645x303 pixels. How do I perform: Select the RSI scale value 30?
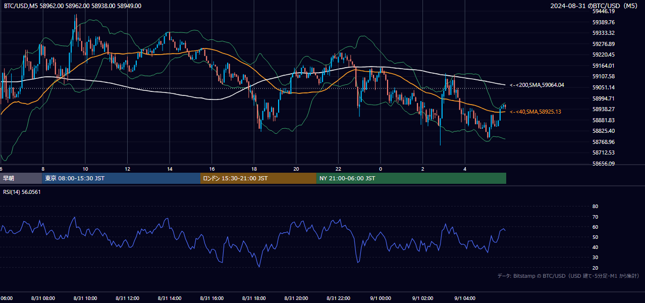click(x=595, y=258)
